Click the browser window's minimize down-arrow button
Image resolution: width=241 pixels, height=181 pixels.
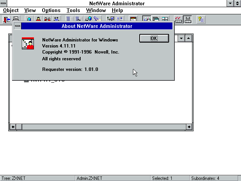click(x=182, y=38)
